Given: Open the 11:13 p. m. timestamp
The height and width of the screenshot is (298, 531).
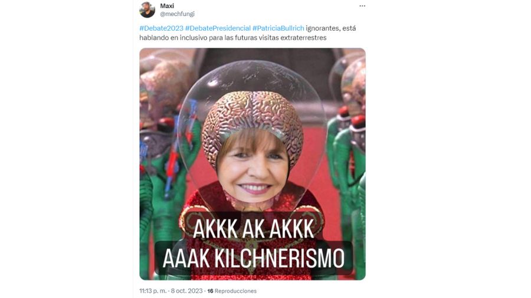Looking at the screenshot, I should (153, 291).
